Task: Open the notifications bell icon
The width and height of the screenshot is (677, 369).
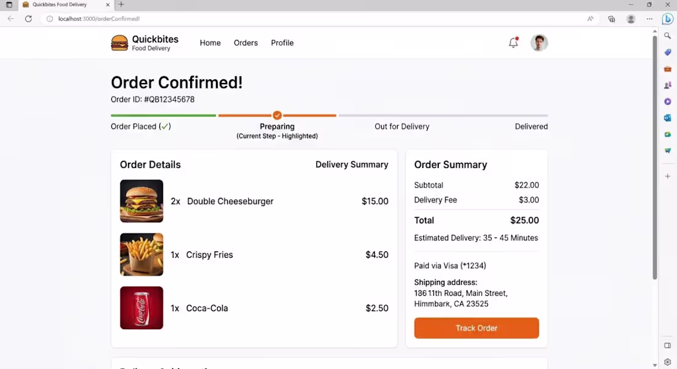Action: click(513, 42)
